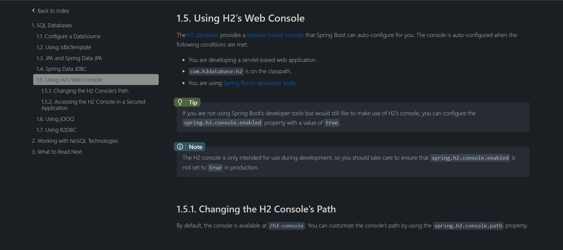The width and height of the screenshot is (563, 250).
Task: Follow Spring Boot's developer tools link
Action: (x=259, y=83)
